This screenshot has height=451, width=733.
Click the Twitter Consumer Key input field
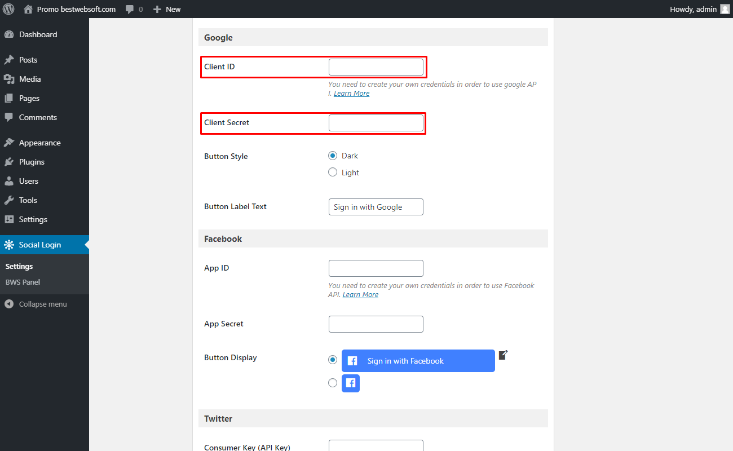376,445
